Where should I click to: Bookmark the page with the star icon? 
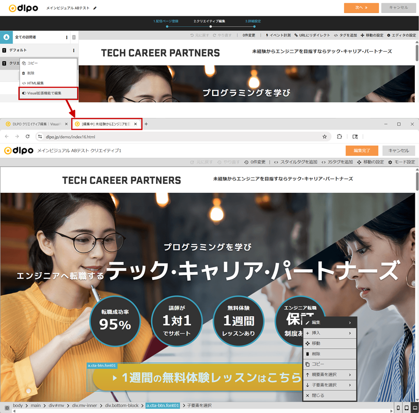(324, 136)
